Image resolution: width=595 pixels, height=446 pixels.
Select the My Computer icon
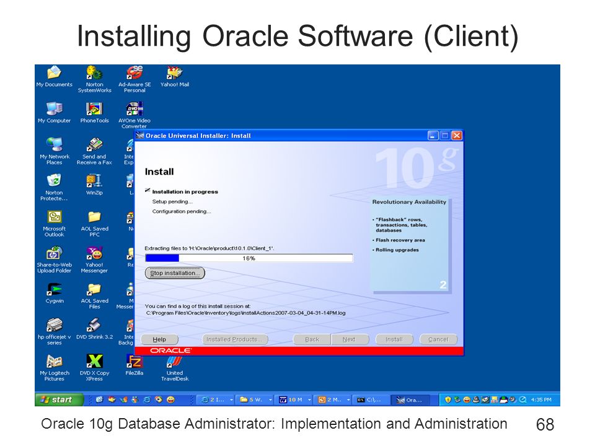tap(54, 112)
